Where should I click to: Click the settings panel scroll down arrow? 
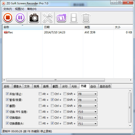[x=130, y=125]
